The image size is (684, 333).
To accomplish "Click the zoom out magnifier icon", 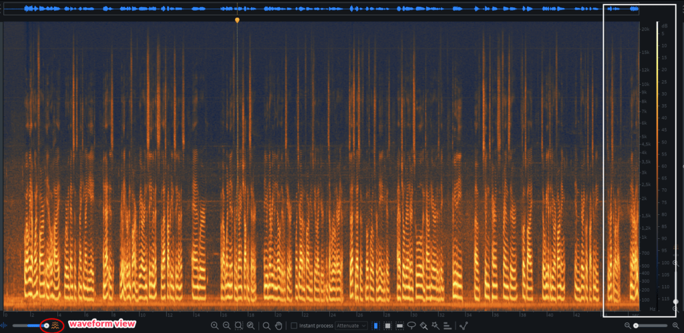I will (x=226, y=326).
